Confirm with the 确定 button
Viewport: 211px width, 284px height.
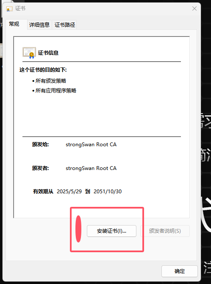[180, 271]
